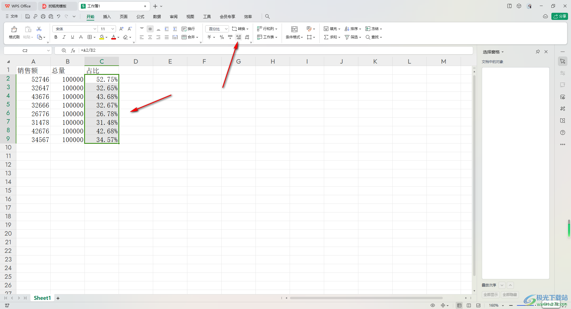This screenshot has width=571, height=309.
Task: Select the Sheet1 worksheet tab
Action: (42, 298)
